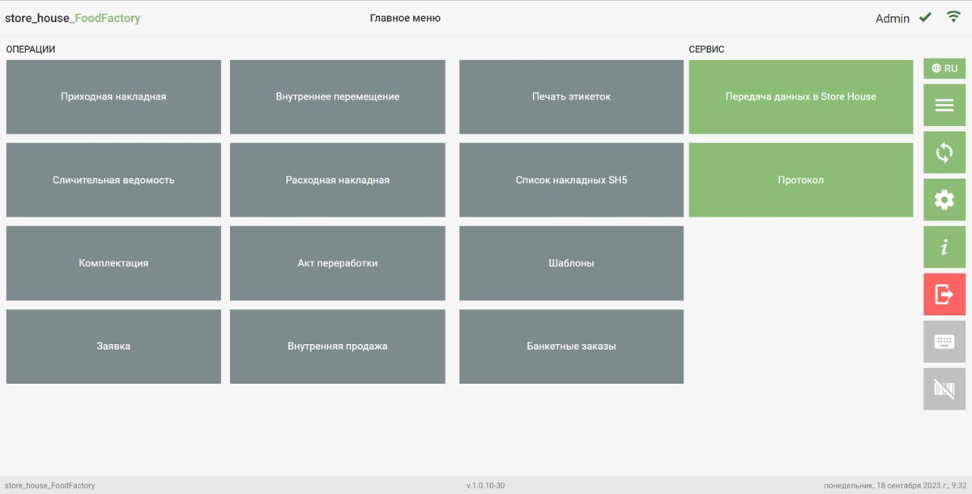Viewport: 972px width, 494px height.
Task: Click the Главное меню heading
Action: coord(405,18)
